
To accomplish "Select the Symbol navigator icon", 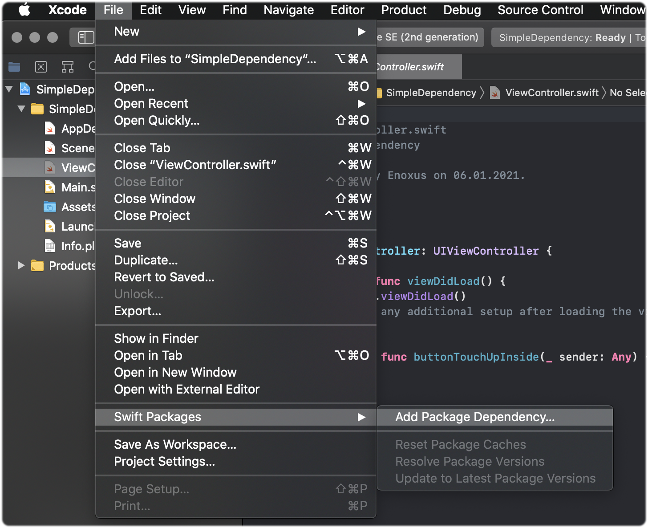I will 68,67.
